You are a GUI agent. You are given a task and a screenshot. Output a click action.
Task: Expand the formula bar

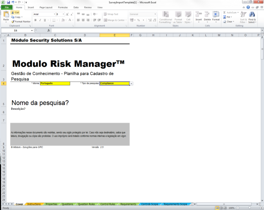(262, 30)
